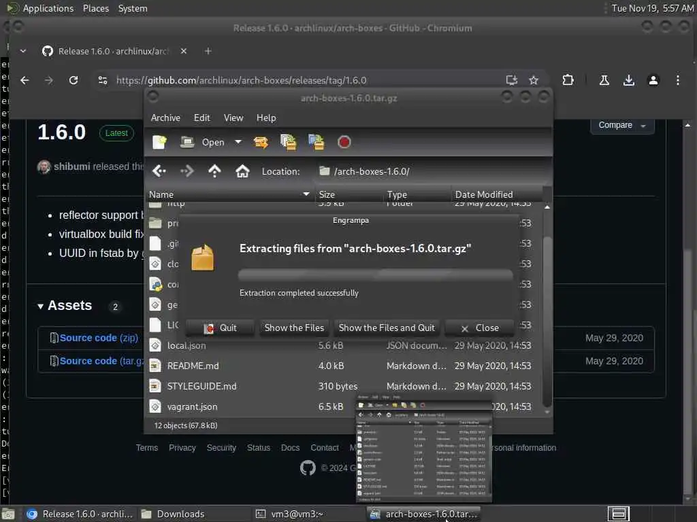Open the Edit menu in Engrampa

[201, 118]
